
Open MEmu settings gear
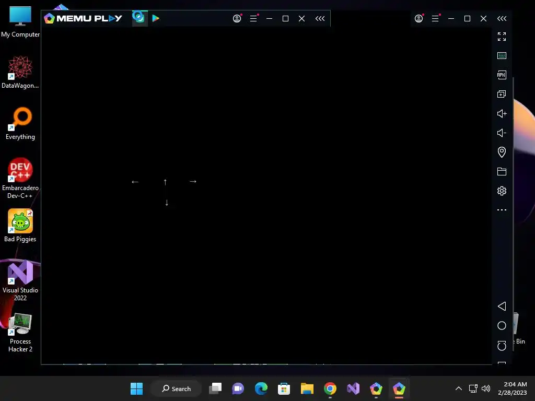[502, 191]
